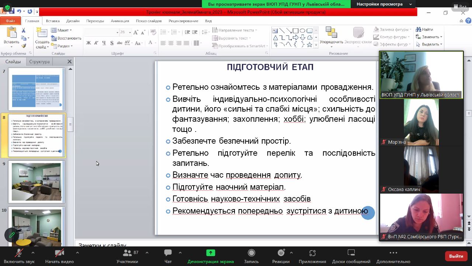Unmute microphone with Включить звук

[19, 253]
